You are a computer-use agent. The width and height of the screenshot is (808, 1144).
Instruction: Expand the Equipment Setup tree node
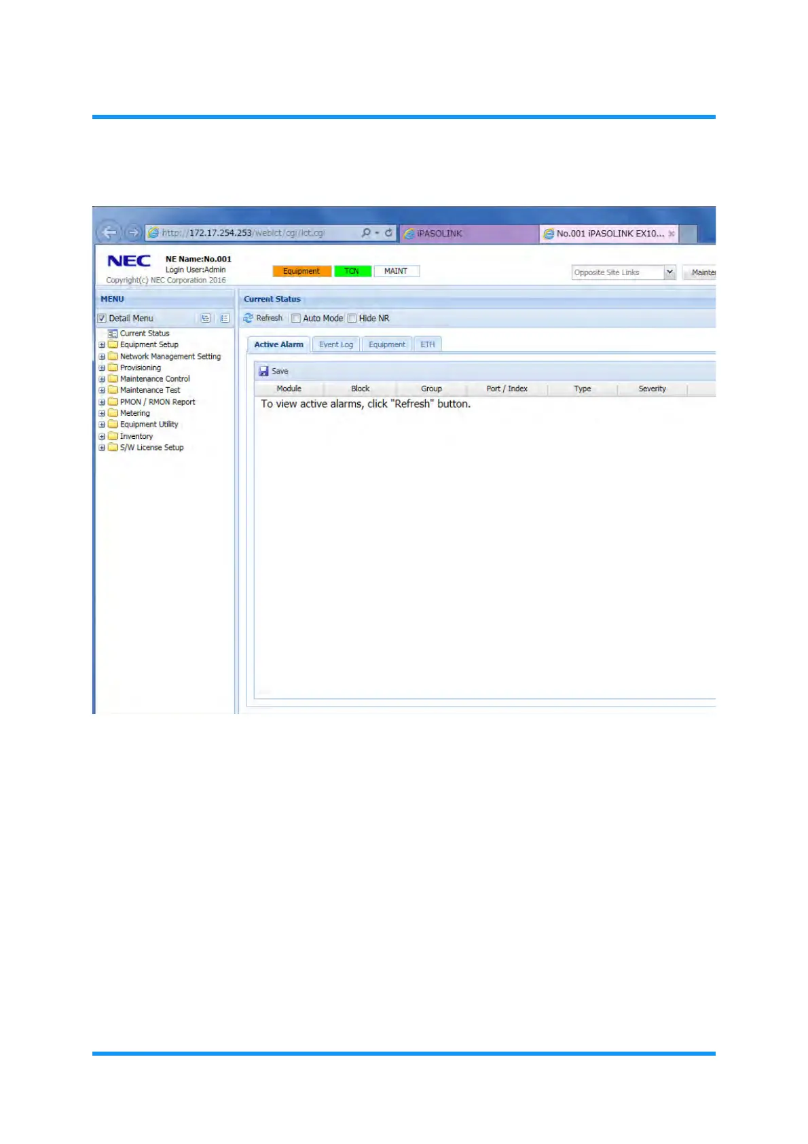[x=102, y=345]
